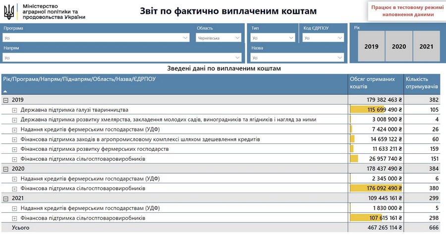Expand the хмелярства support program row
The image size is (446, 251).
(14, 120)
